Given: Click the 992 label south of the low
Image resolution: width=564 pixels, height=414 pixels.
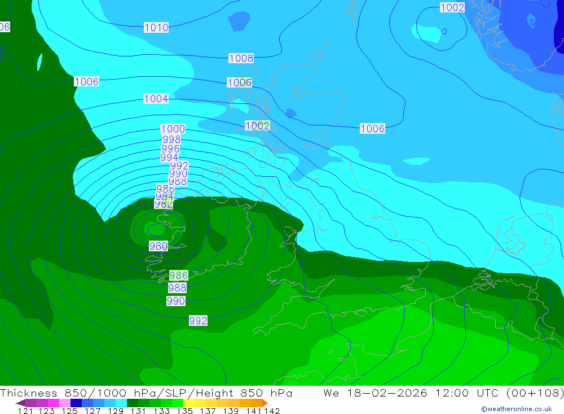Looking at the screenshot, I should [x=198, y=320].
